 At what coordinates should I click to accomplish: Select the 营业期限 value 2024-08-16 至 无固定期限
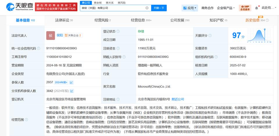[64, 66]
